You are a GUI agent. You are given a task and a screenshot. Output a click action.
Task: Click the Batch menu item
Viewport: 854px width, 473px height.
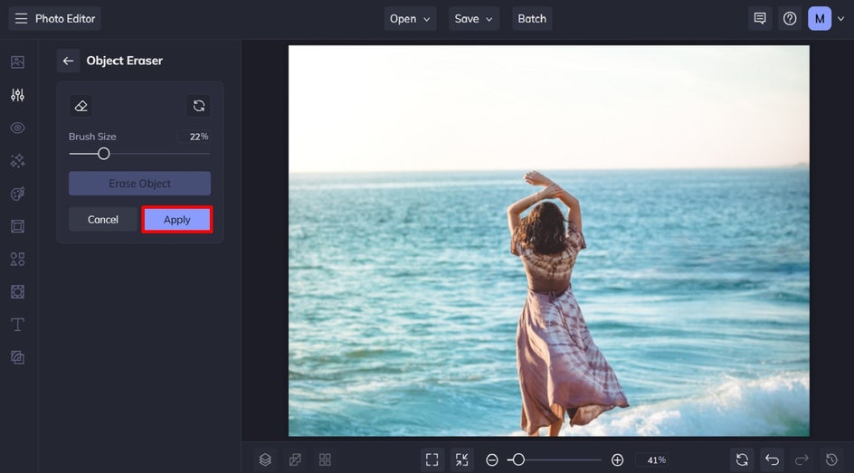[x=532, y=18]
